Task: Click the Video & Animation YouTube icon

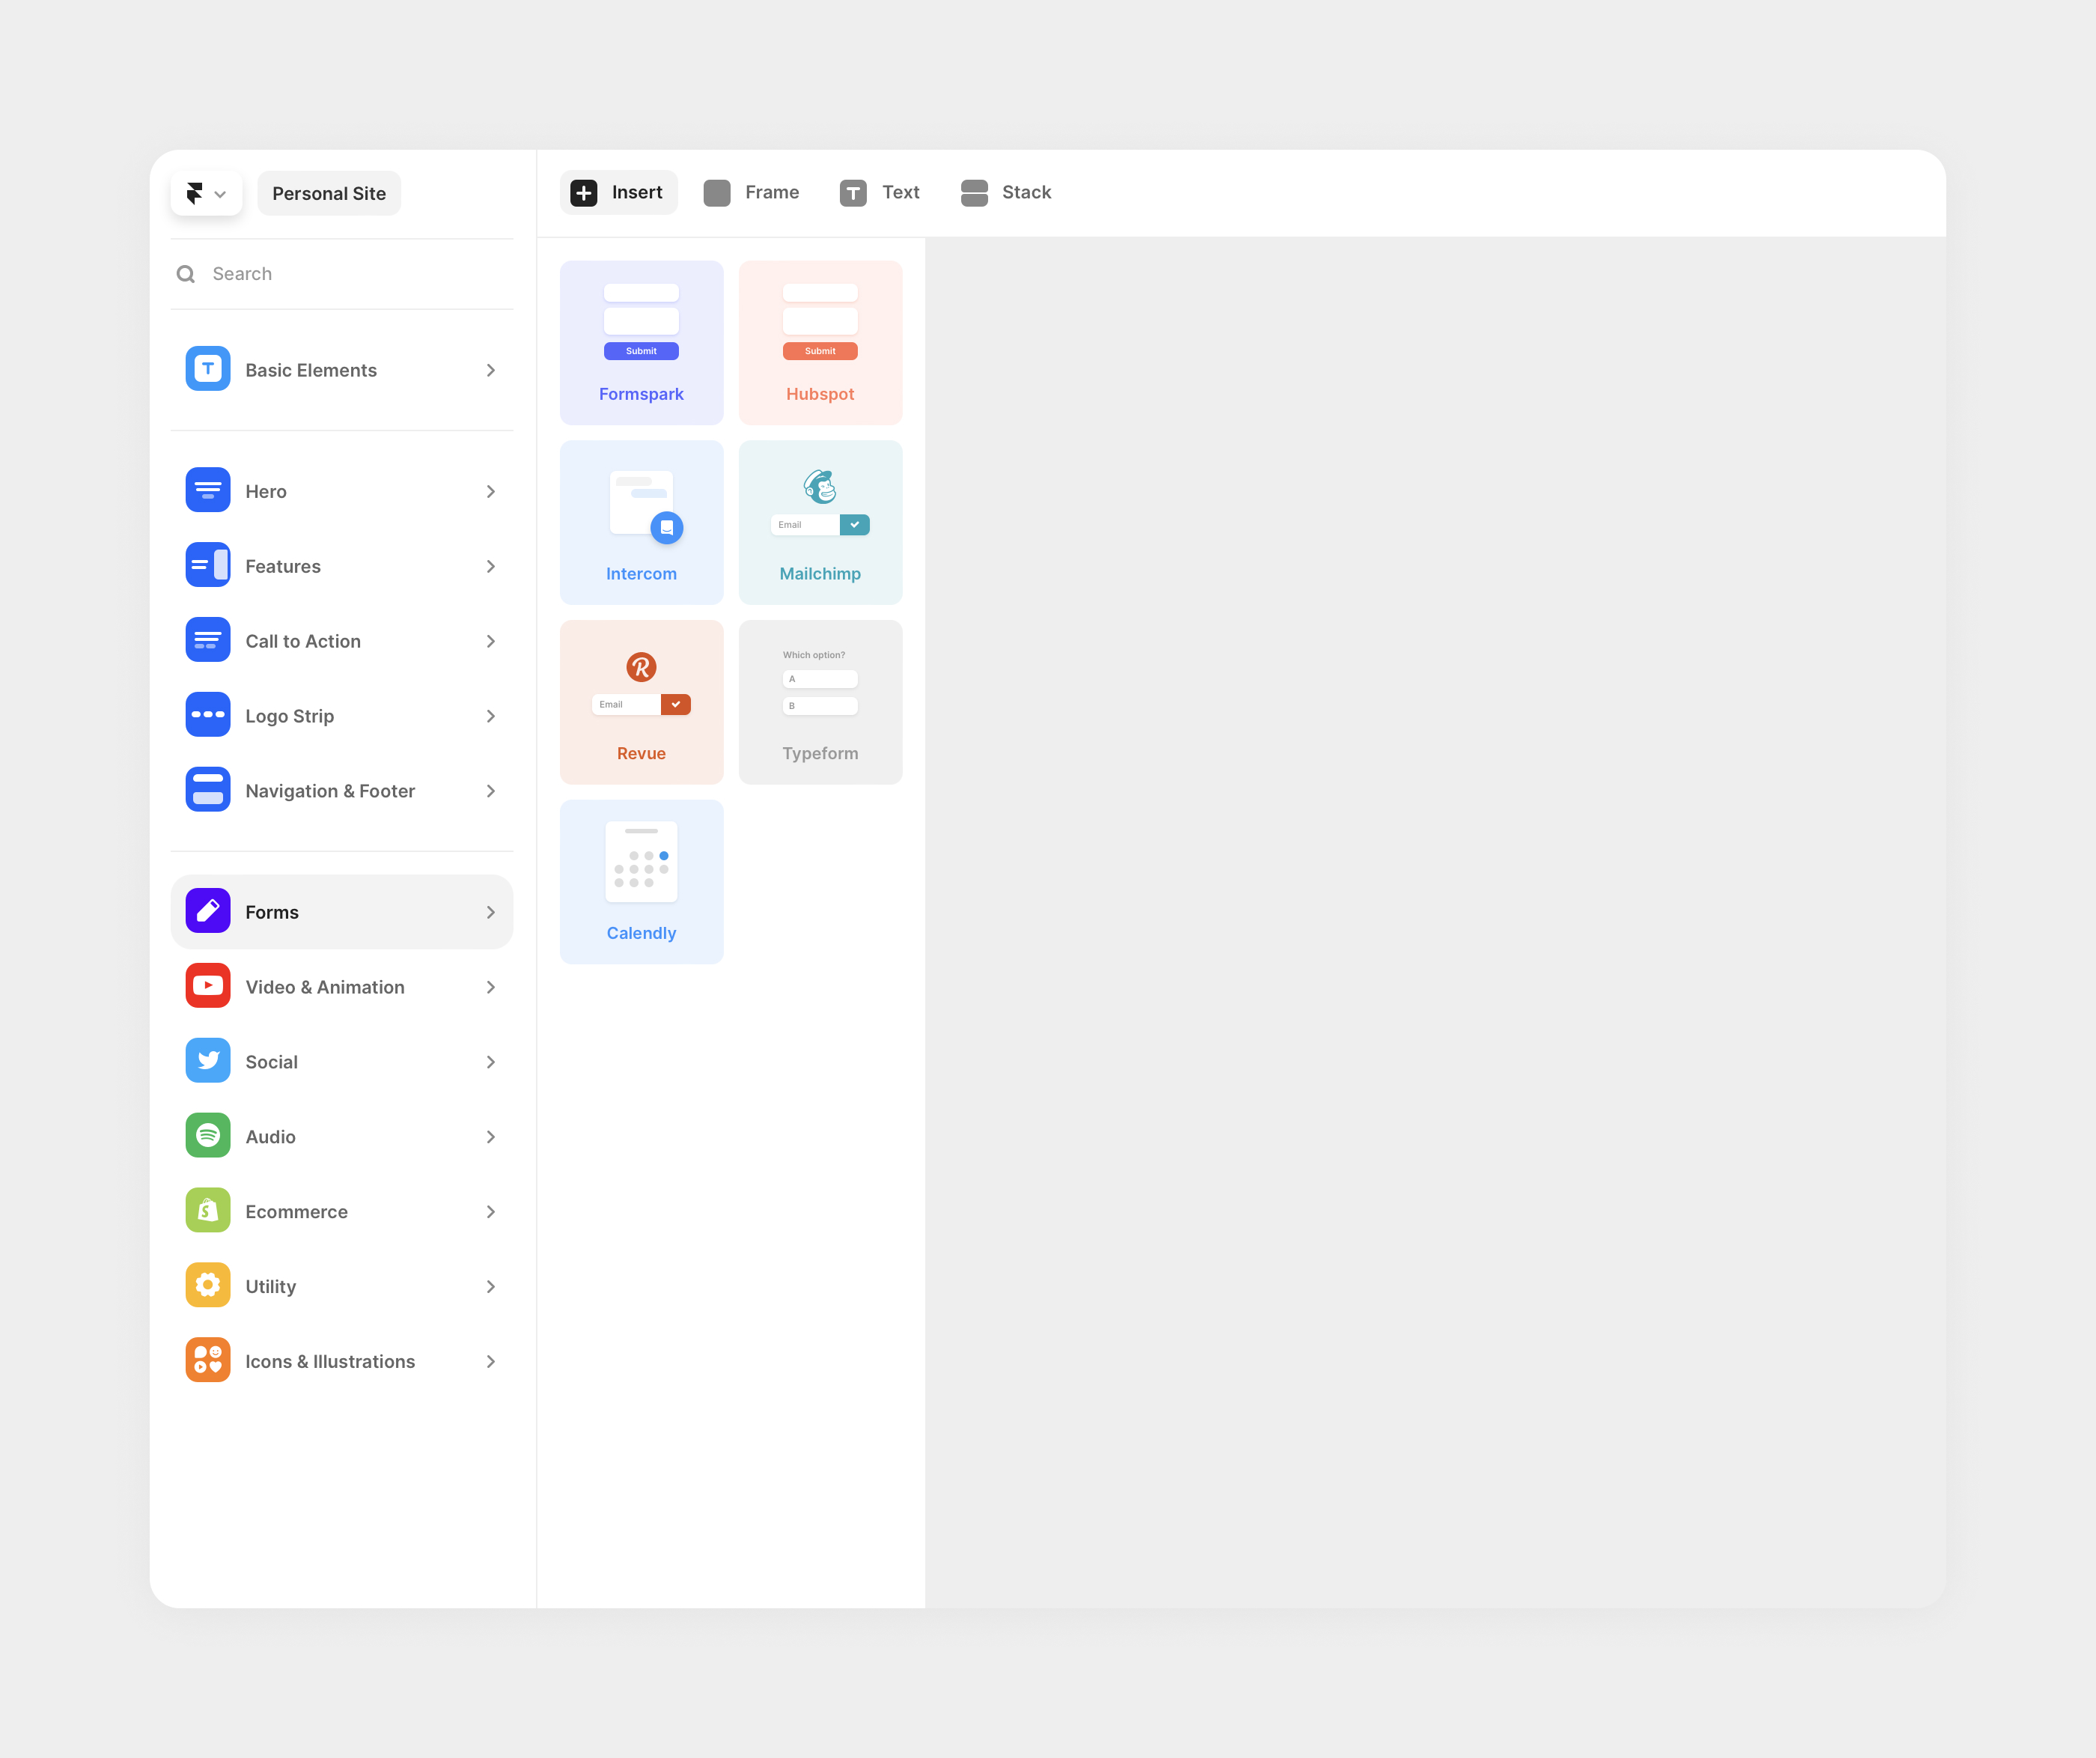Action: pyautogui.click(x=207, y=986)
